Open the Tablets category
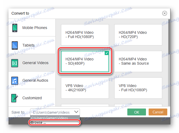 (x=32, y=45)
